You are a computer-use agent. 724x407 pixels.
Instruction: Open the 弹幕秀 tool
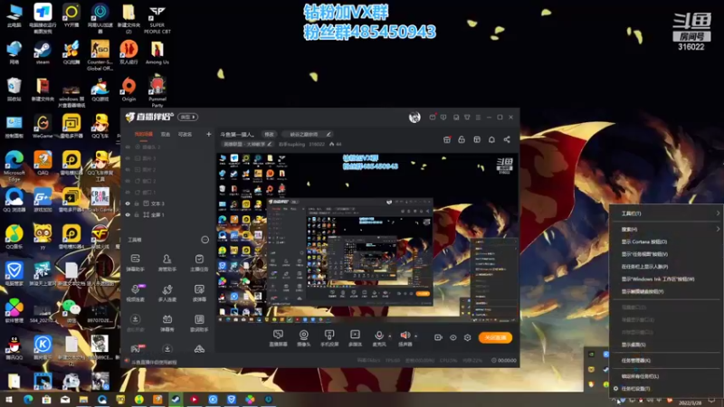click(167, 323)
